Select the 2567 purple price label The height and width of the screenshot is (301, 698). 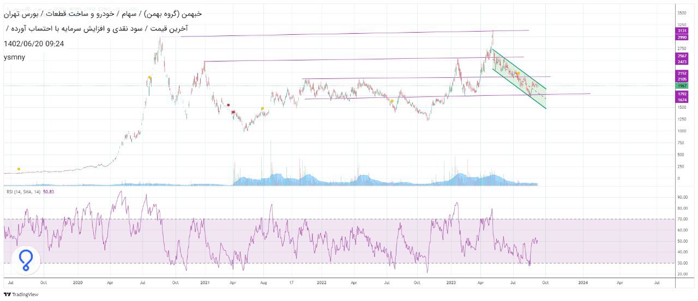click(x=682, y=56)
